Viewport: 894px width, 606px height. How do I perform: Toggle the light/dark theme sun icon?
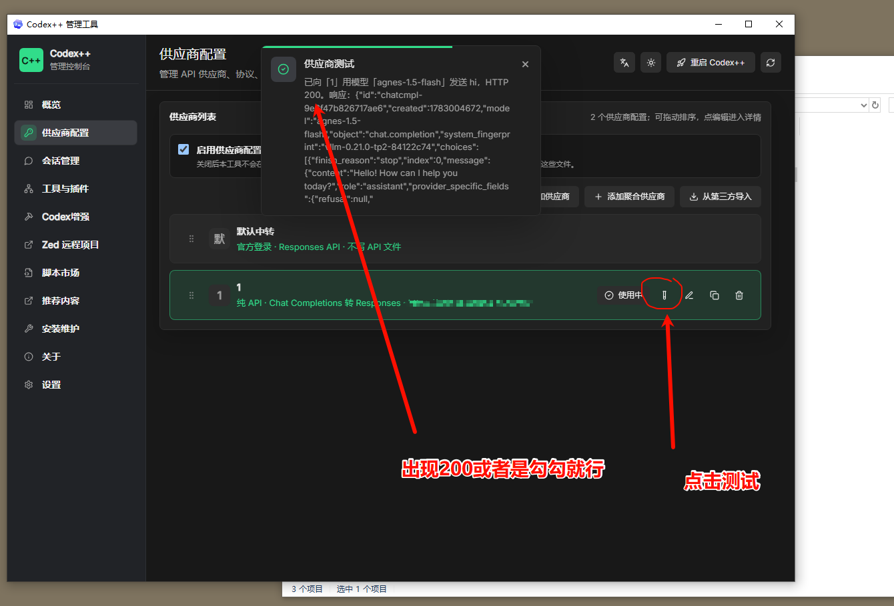tap(651, 63)
